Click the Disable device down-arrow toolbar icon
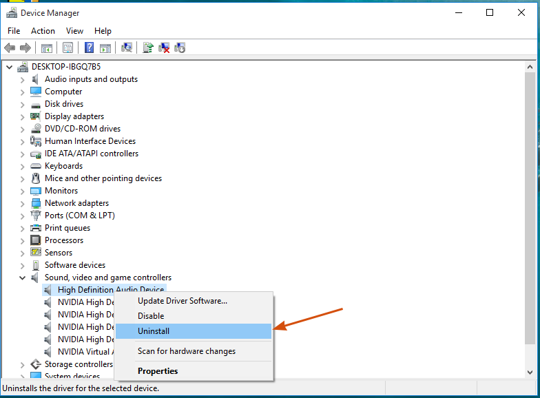 coord(180,48)
